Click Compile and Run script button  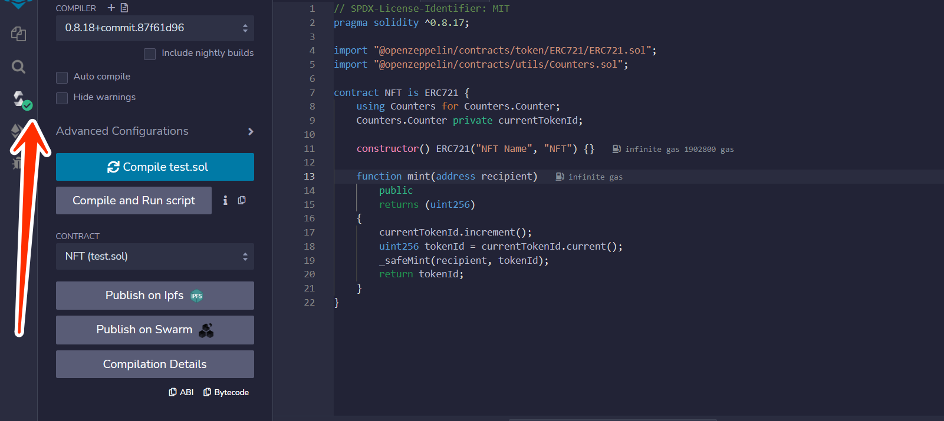[x=134, y=200]
